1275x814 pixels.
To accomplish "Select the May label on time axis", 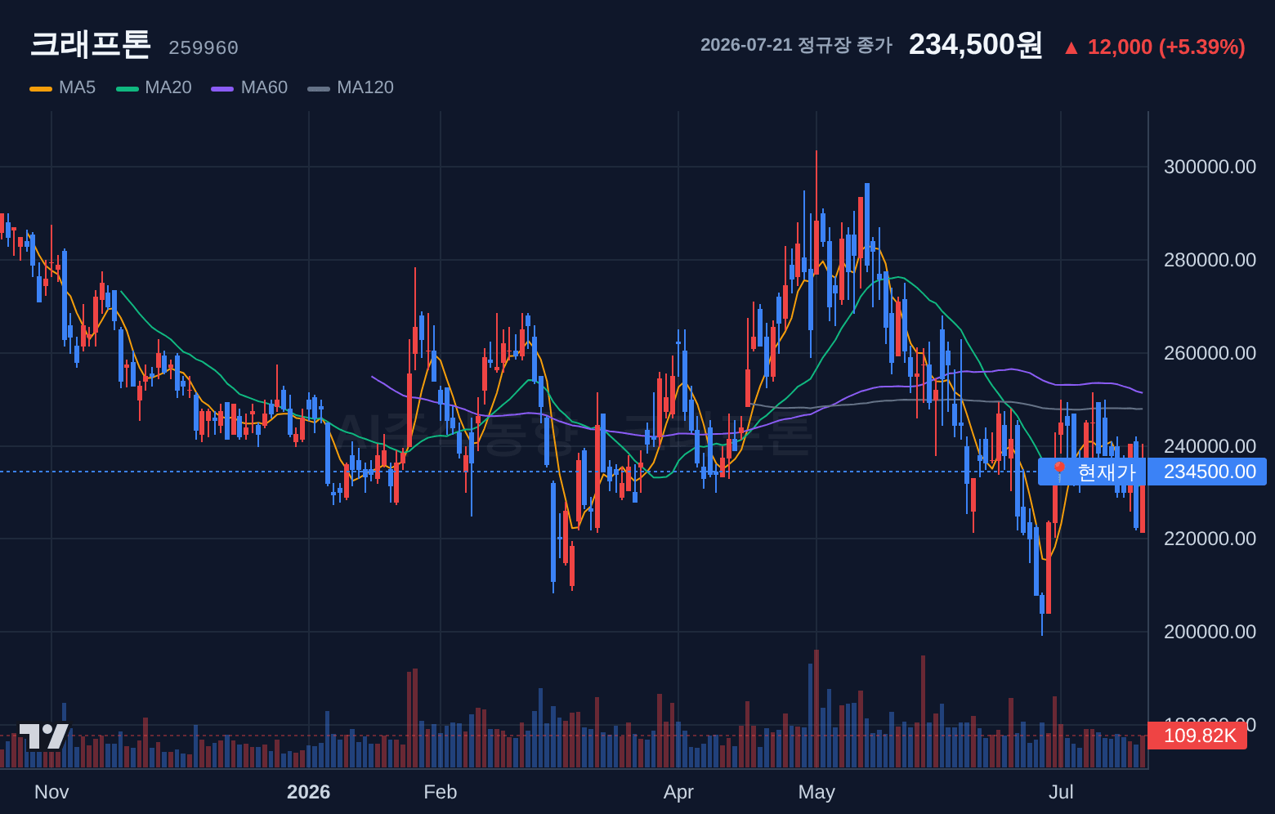I will pyautogui.click(x=816, y=792).
